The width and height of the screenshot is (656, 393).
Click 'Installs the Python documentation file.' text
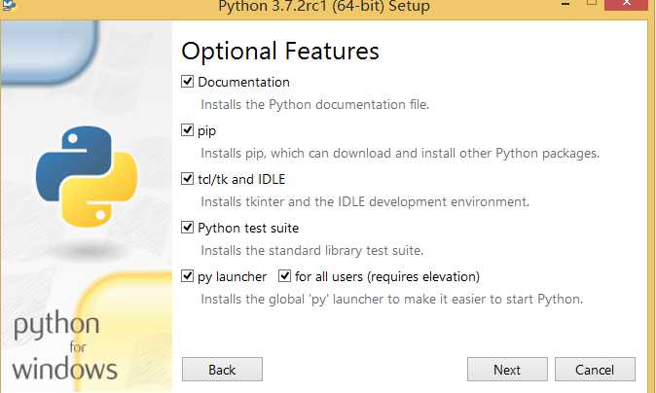click(x=315, y=104)
